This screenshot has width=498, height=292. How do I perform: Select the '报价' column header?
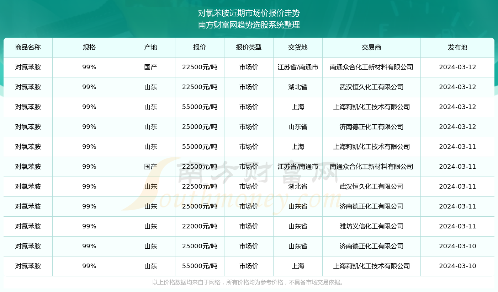[200, 47]
